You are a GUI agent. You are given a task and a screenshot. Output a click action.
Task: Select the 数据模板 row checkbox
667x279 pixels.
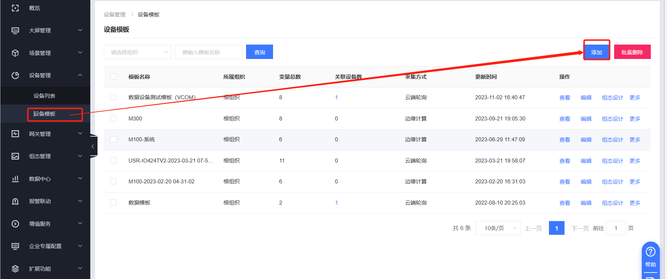[113, 203]
